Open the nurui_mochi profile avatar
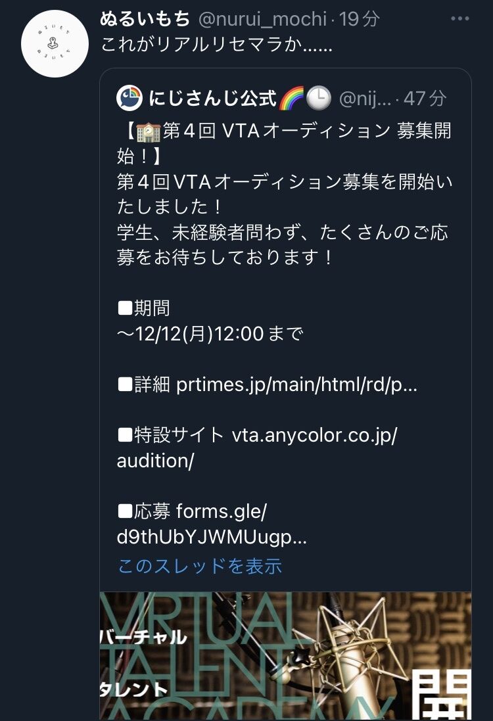The image size is (493, 721). point(55,43)
